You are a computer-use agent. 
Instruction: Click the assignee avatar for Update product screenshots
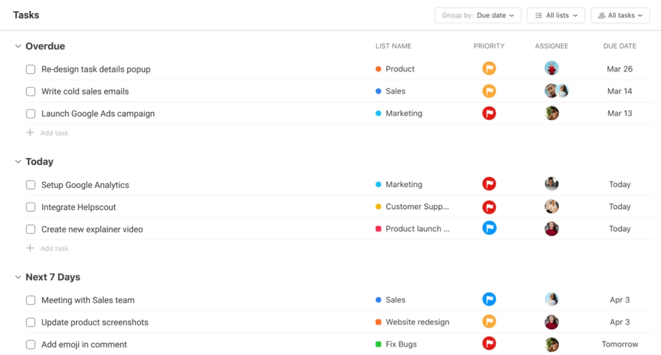551,322
